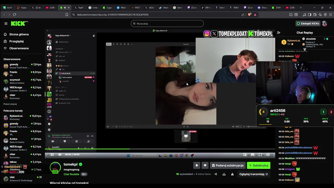Open the Brave VPN shield icon
Image resolution: width=334 pixels, height=188 pixels.
click(x=325, y=15)
